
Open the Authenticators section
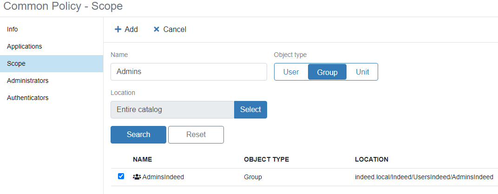[x=28, y=98]
